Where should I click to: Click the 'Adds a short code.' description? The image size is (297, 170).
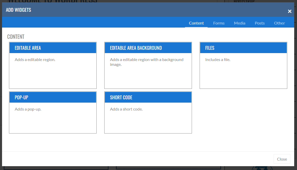(x=126, y=109)
